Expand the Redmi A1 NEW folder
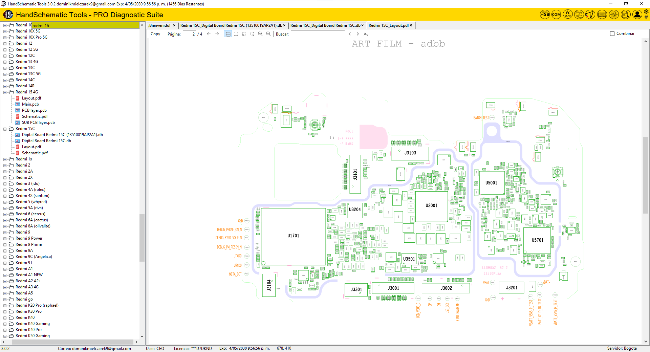This screenshot has width=650, height=352. tap(5, 275)
